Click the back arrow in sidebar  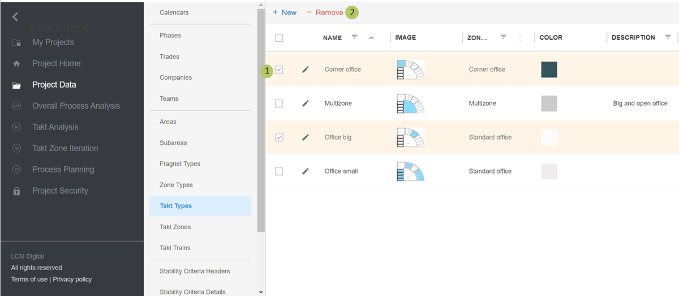(15, 17)
